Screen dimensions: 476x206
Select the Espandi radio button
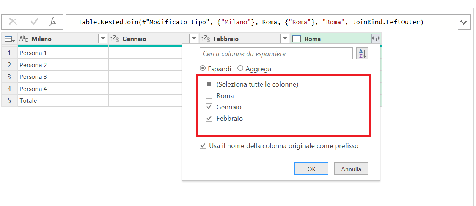coord(203,69)
